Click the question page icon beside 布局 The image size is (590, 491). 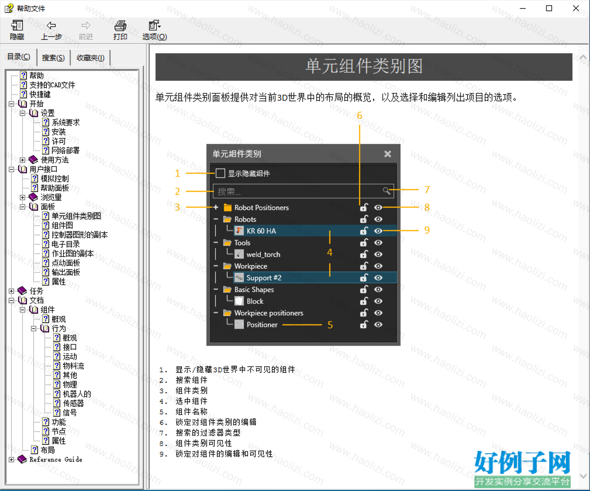click(34, 450)
